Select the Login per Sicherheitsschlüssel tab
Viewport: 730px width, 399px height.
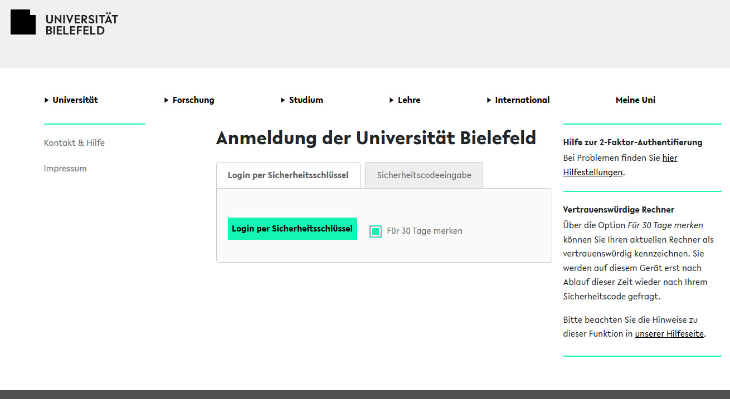(x=288, y=175)
